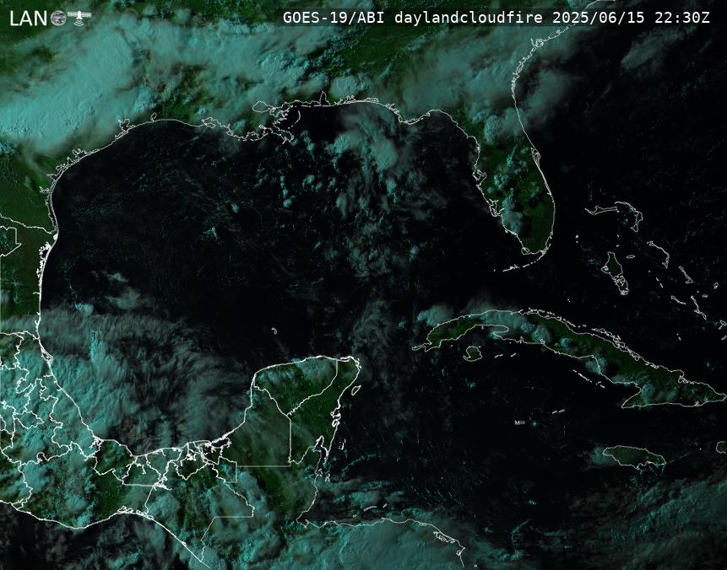This screenshot has width=727, height=570.
Task: Click the 'daylandcloudfire' product name
Action: pos(469,18)
